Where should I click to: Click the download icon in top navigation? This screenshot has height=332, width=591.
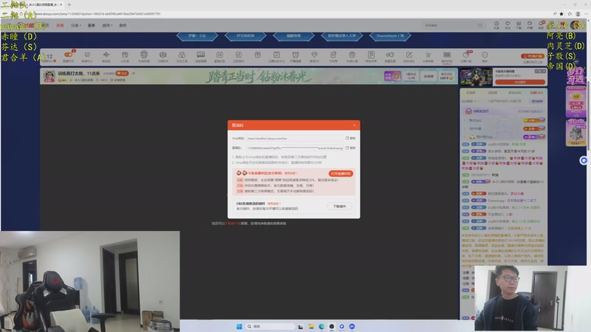click(x=519, y=24)
